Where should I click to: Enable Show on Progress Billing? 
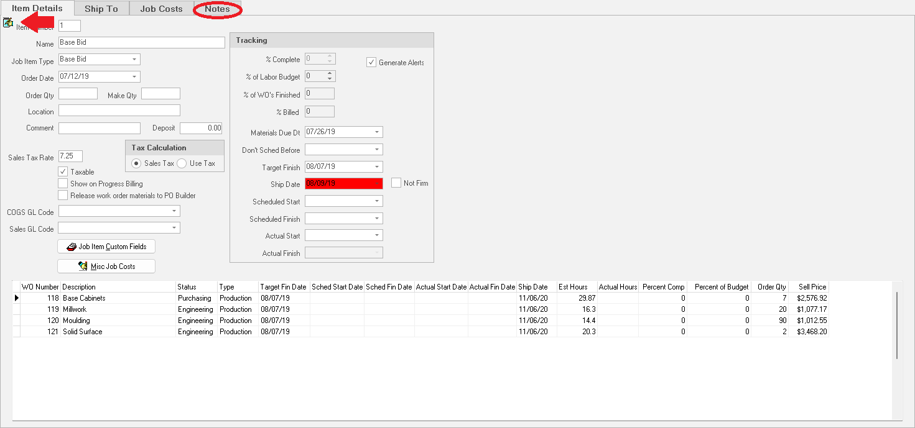(x=63, y=183)
